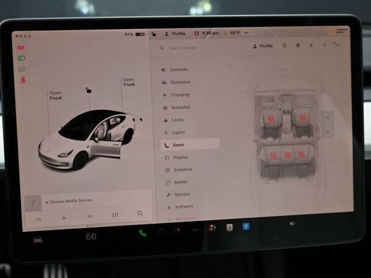This screenshot has width=371, height=278.
Task: Open the colorful Toybox app icon
Action: pos(213,228)
